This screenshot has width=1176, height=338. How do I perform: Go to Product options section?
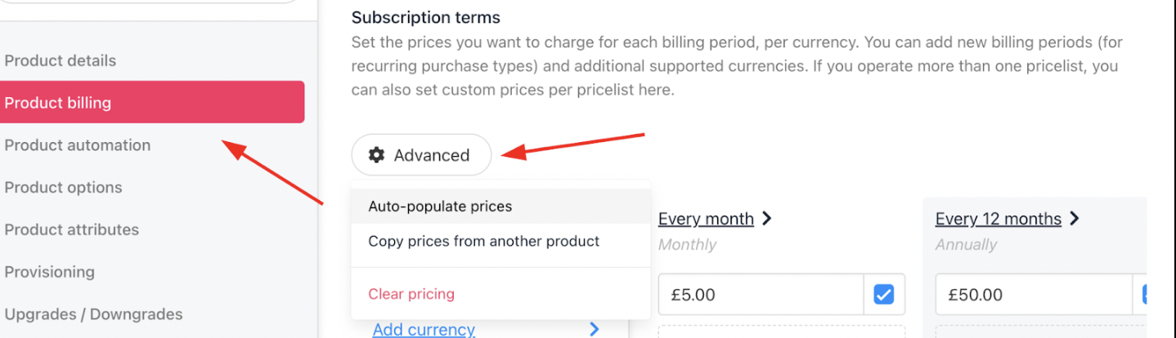coord(63,188)
